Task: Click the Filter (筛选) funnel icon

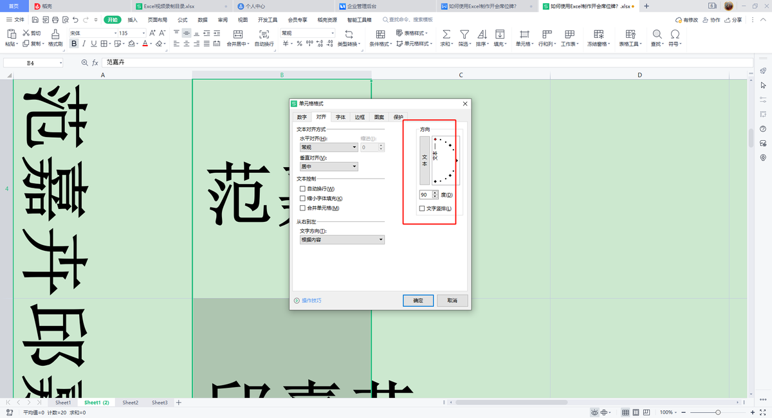Action: point(464,33)
